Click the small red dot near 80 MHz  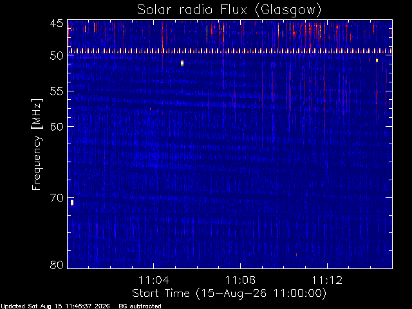click(296, 254)
